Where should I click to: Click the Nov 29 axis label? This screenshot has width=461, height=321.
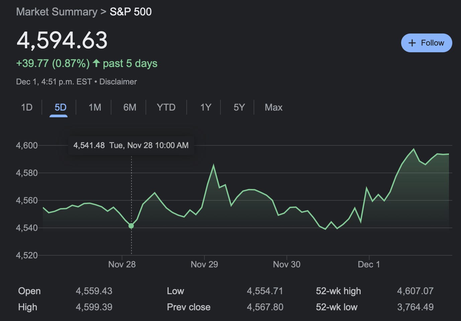click(204, 264)
